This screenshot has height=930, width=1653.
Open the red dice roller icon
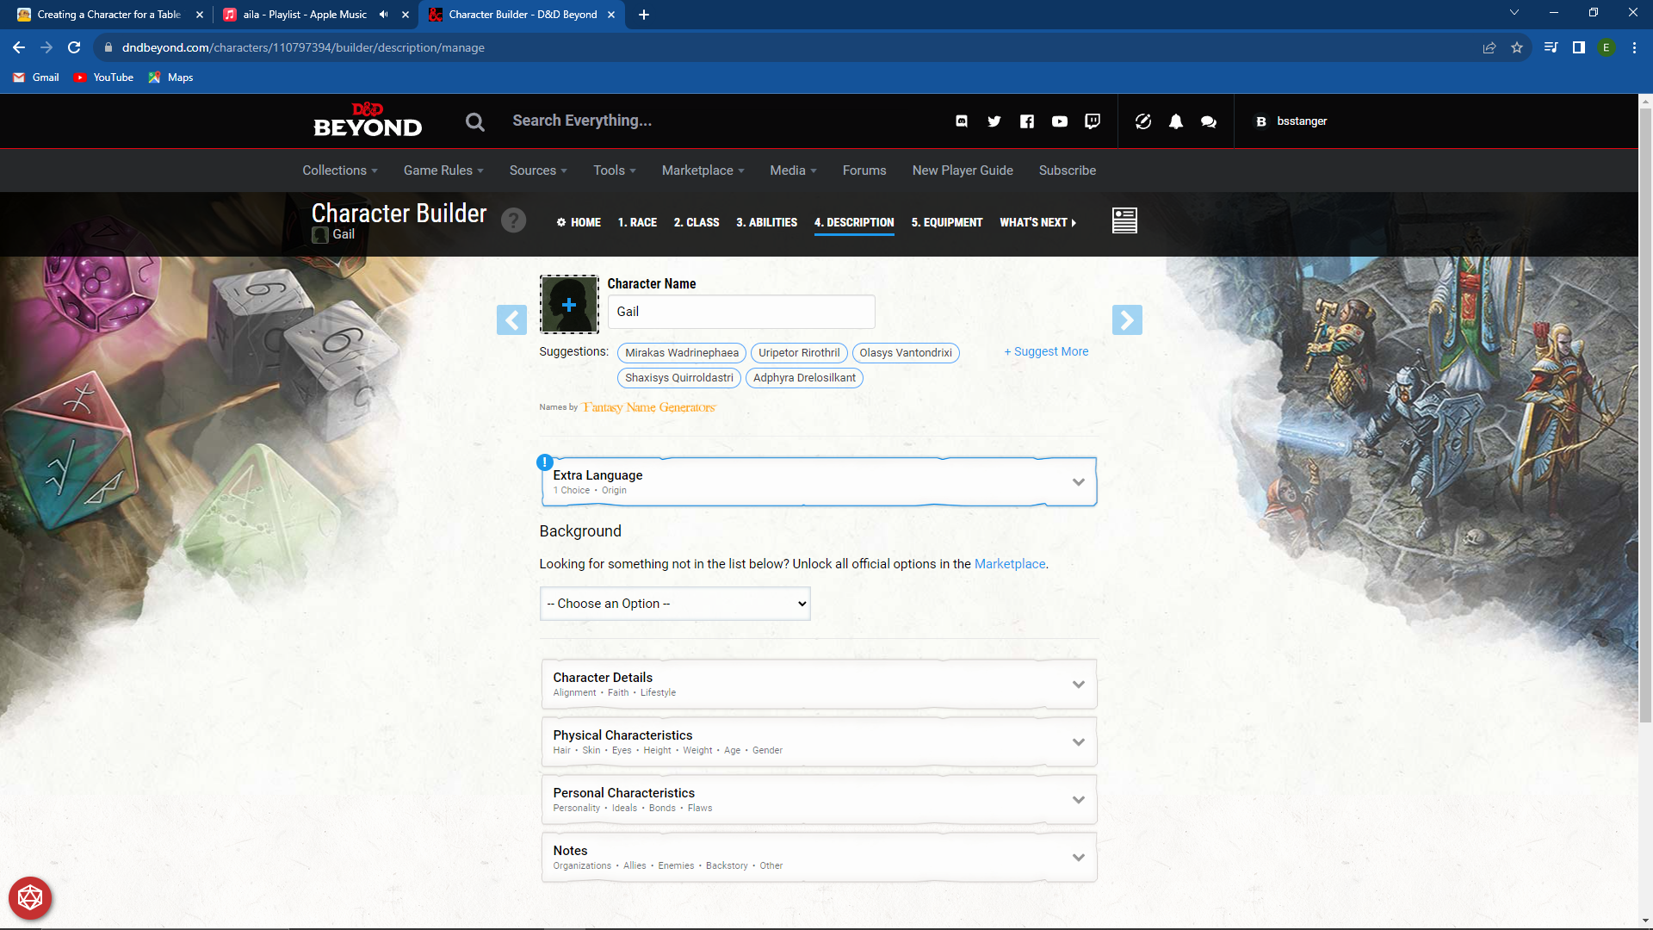(x=30, y=898)
